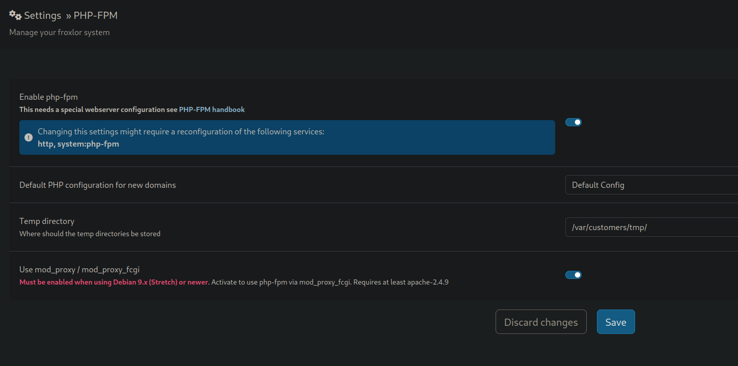Focus the Temp directory path field
The height and width of the screenshot is (366, 738).
coord(651,227)
